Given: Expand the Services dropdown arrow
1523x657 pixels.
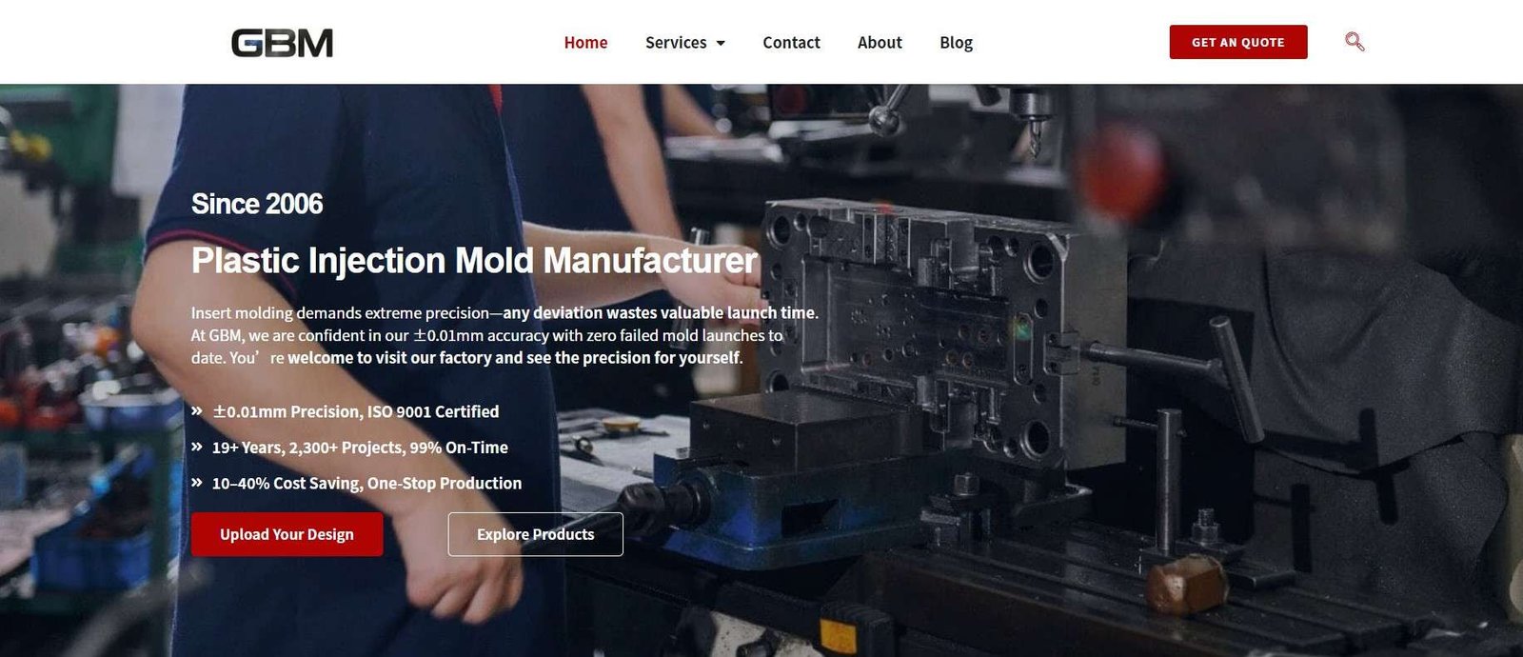Looking at the screenshot, I should tap(721, 43).
